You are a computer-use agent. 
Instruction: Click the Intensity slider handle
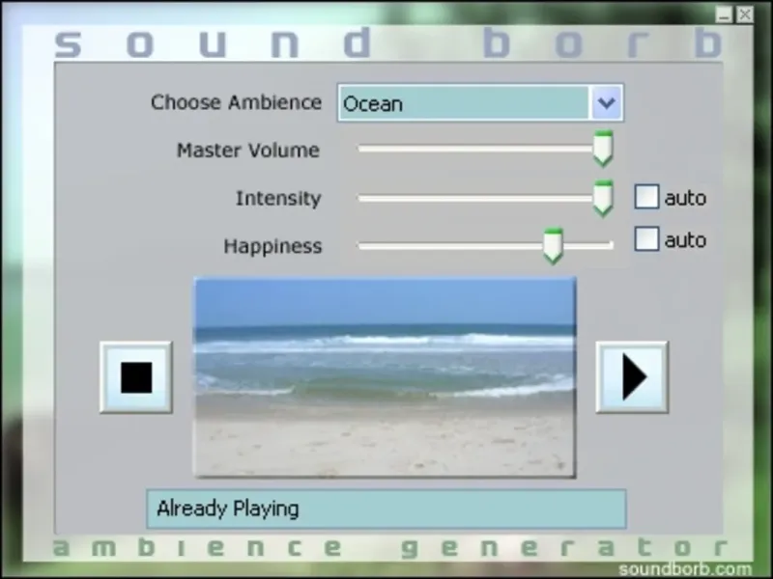click(x=602, y=198)
